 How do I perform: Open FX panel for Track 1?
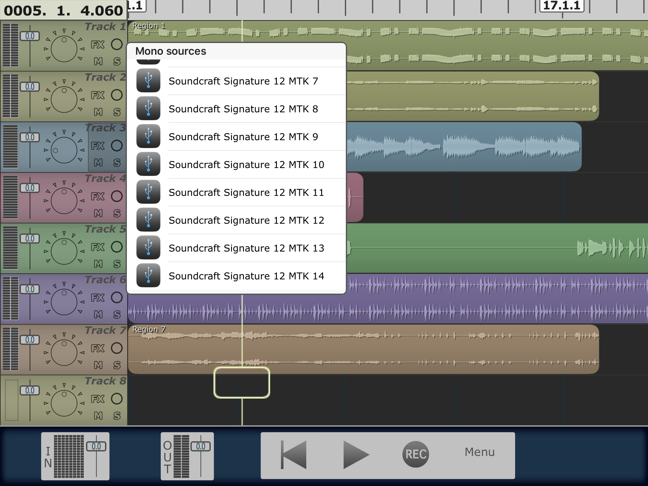tap(97, 45)
